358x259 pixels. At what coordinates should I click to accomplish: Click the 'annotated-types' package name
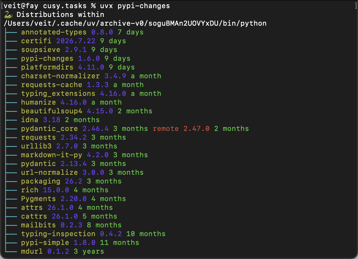tap(54, 32)
